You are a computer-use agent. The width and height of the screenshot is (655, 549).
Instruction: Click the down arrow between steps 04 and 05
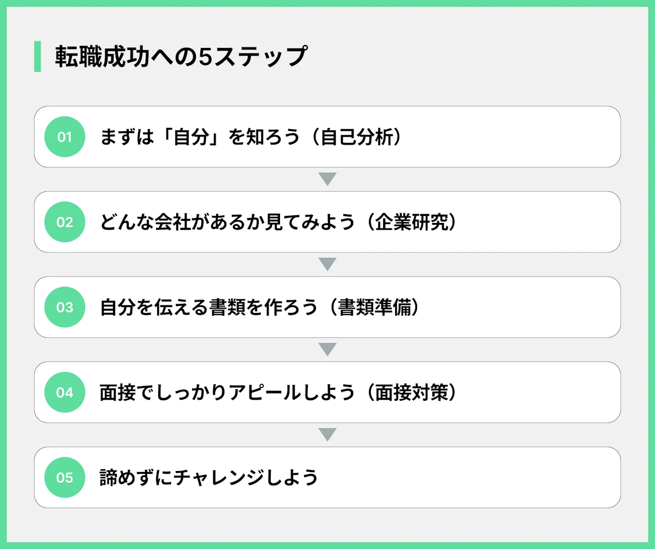[327, 435]
